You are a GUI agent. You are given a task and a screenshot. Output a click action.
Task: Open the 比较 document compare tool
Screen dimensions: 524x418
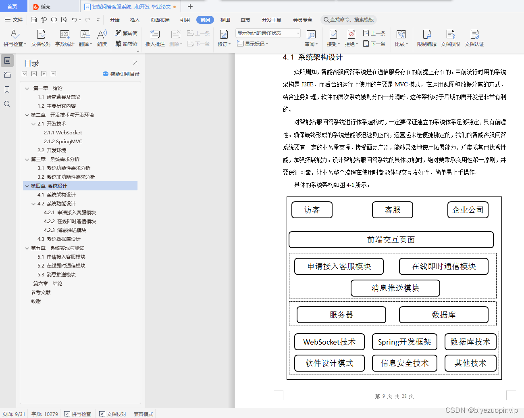click(x=401, y=38)
